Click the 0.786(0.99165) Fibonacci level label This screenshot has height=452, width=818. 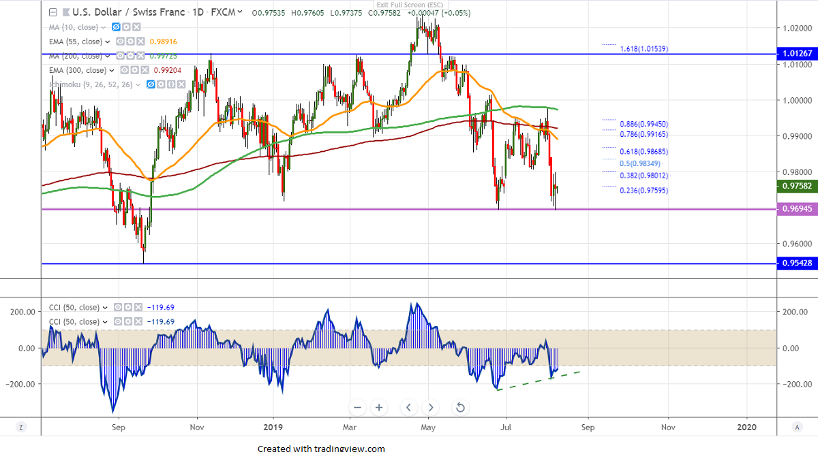pyautogui.click(x=643, y=135)
